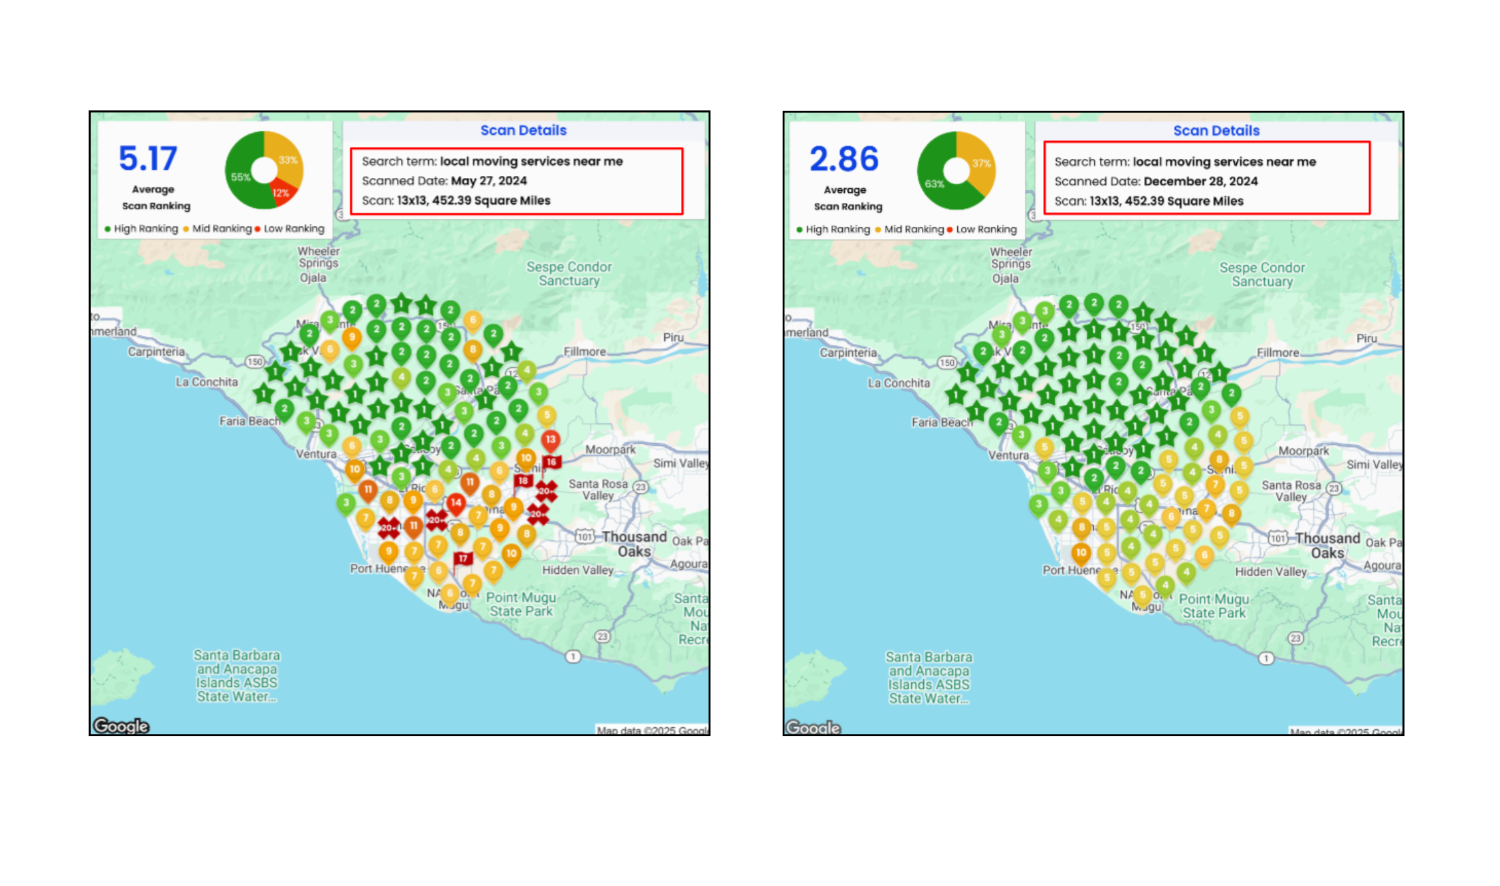Click the red pin numbered 13
This screenshot has height=886, width=1500.
[550, 440]
